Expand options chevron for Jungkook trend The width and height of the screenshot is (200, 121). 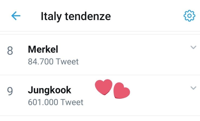tap(193, 88)
